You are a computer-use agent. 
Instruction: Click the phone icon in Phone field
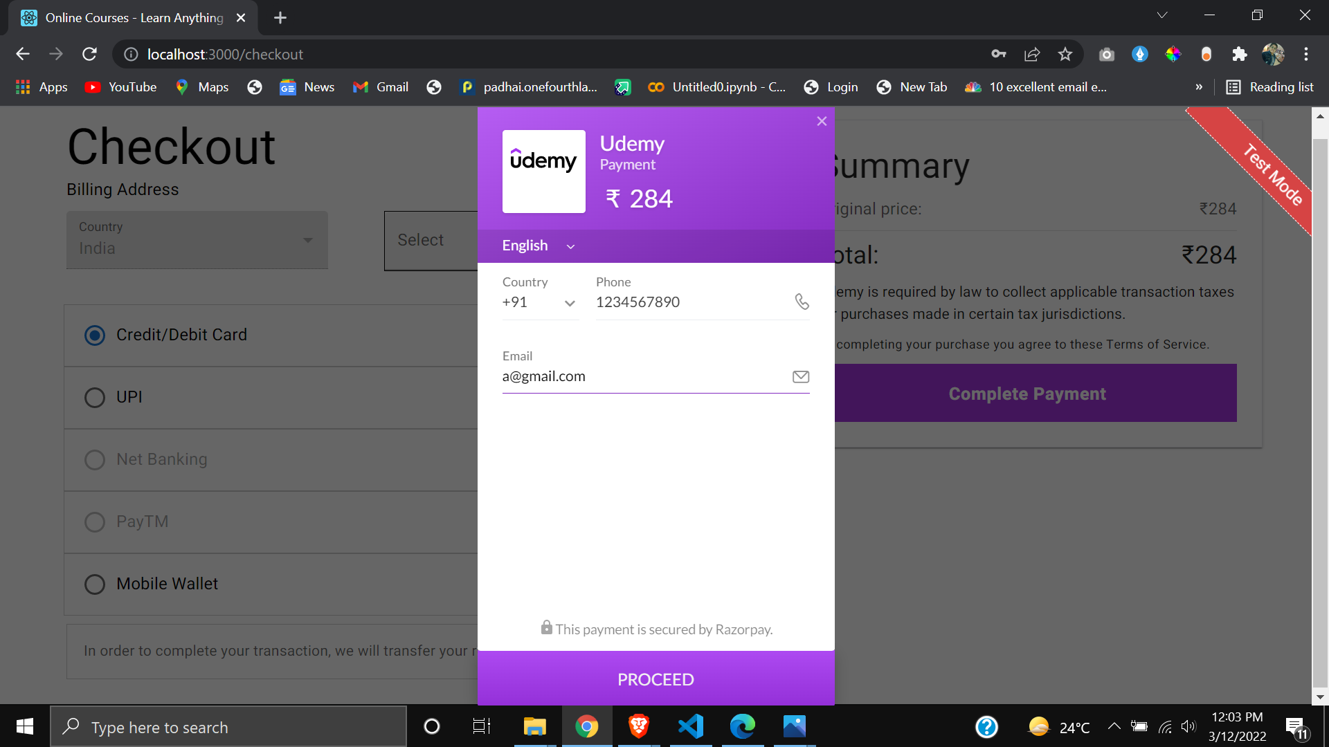pyautogui.click(x=802, y=302)
